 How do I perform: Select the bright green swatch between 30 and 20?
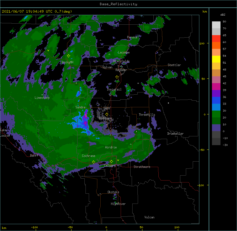tap(216, 114)
